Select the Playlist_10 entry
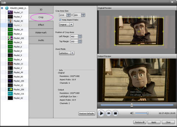The height and width of the screenshot is (127, 177). click(18, 30)
